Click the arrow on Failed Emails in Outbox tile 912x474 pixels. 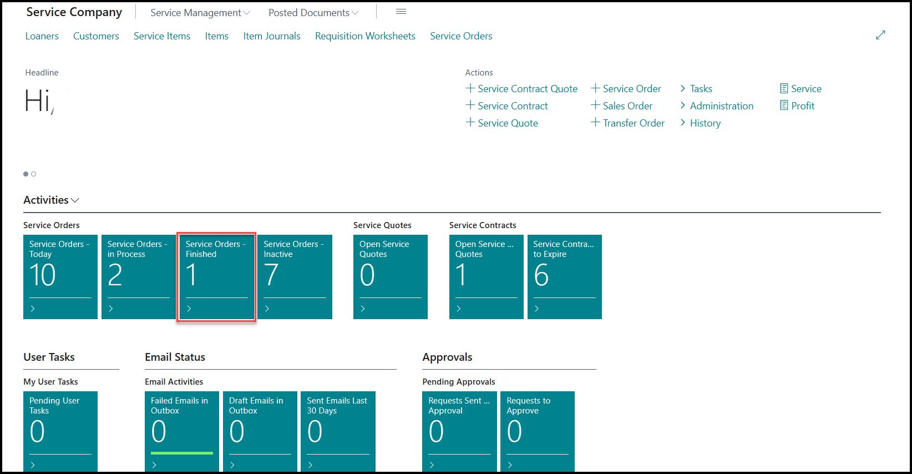pos(154,465)
